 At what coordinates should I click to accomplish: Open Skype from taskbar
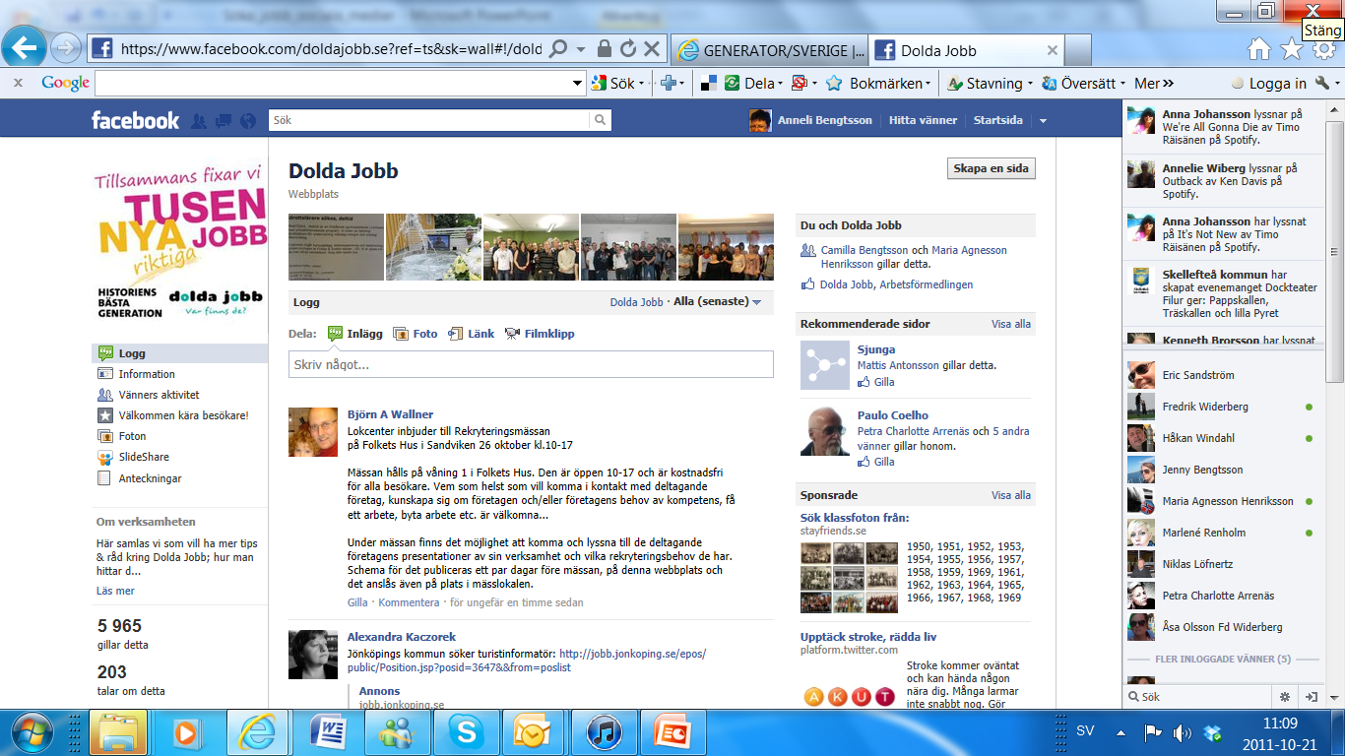(466, 732)
